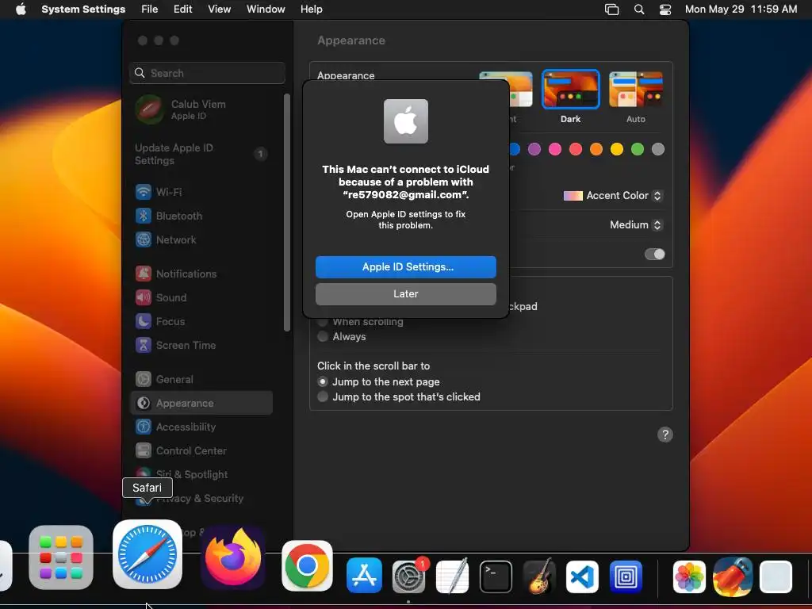Viewport: 812px width, 609px height.
Task: Select the Auto appearance thumbnail
Action: 636,89
